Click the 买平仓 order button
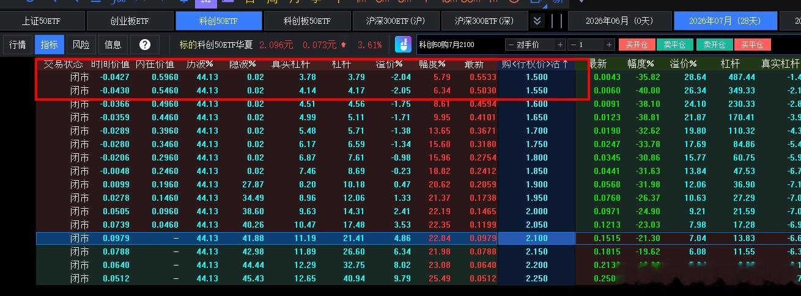 753,45
